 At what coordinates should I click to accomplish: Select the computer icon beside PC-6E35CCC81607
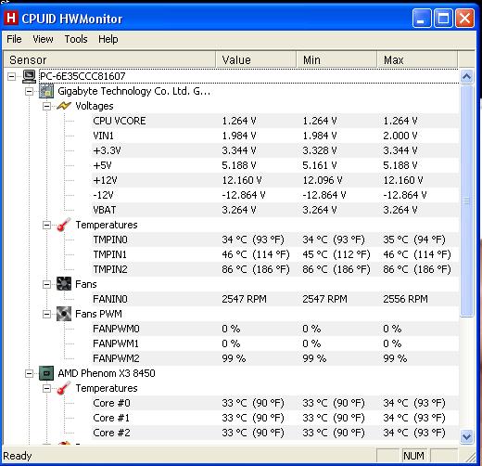tap(30, 76)
